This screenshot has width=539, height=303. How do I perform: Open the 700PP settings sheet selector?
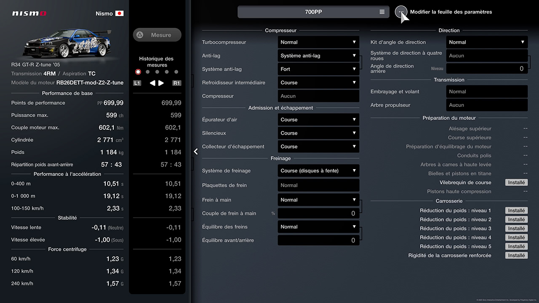pyautogui.click(x=313, y=12)
